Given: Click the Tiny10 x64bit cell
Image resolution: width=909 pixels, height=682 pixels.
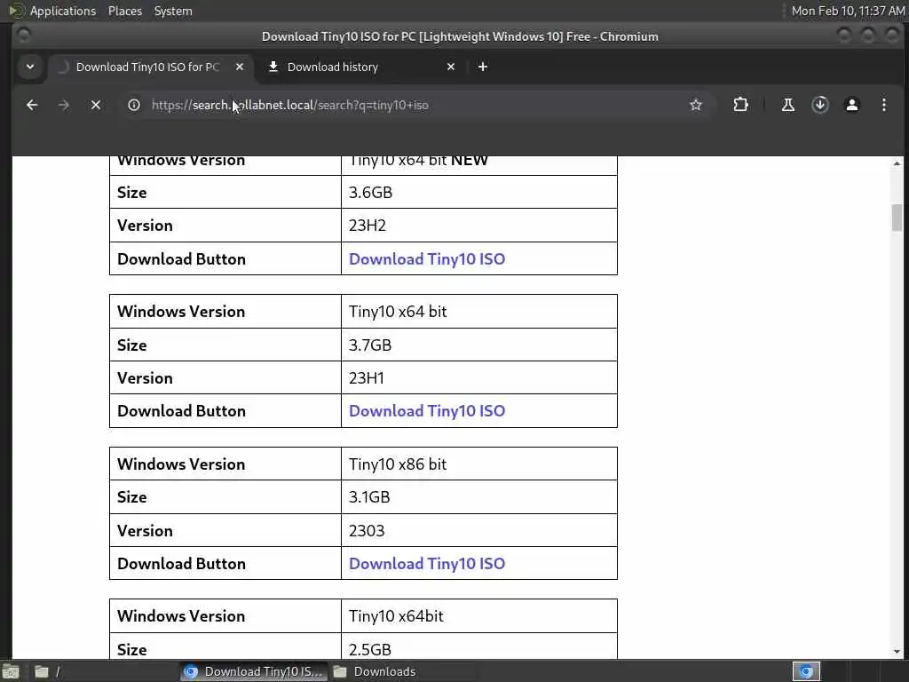Looking at the screenshot, I should [x=478, y=616].
